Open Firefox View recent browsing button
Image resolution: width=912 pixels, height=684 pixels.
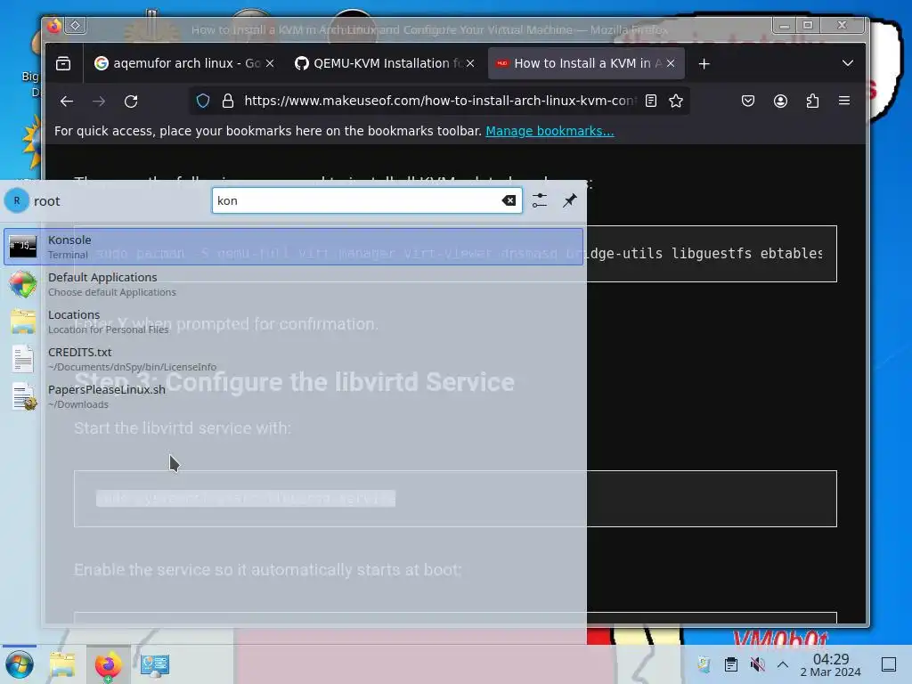[63, 63]
